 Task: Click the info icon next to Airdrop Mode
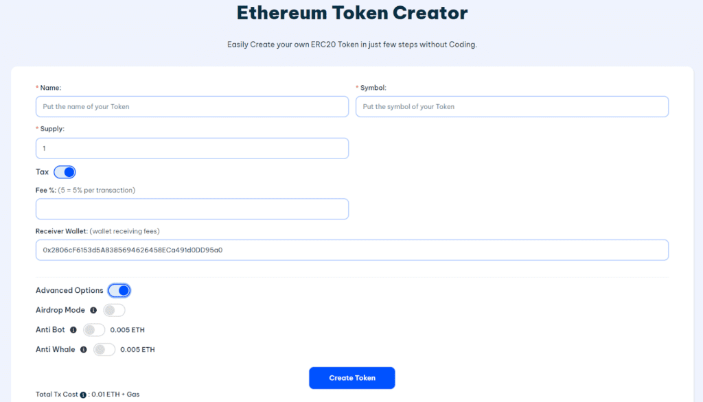pyautogui.click(x=94, y=310)
